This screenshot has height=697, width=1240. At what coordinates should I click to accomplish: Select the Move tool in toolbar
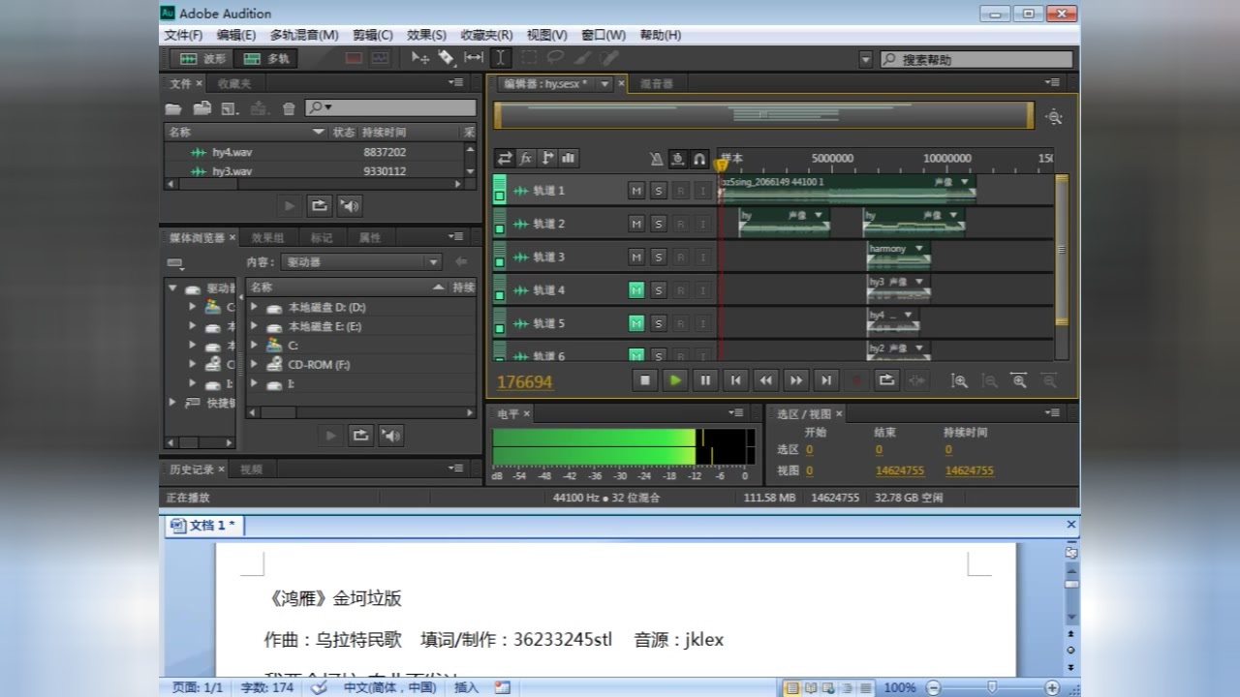[420, 58]
